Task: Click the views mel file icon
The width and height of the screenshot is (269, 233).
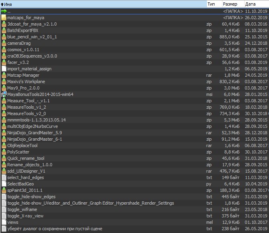Action: click(4, 222)
